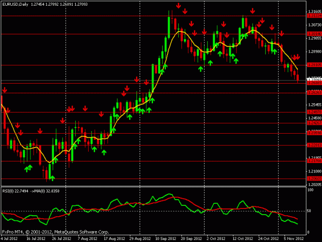Select the 1.20205 price scale label

tap(315, 185)
